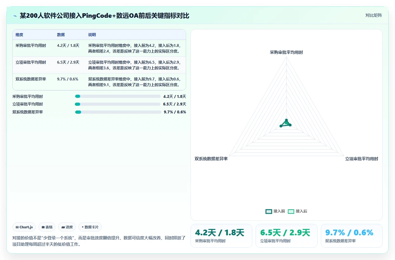Image resolution: width=395 pixels, height=260 pixels.
Task: Click the 维度 column header
Action: point(19,35)
